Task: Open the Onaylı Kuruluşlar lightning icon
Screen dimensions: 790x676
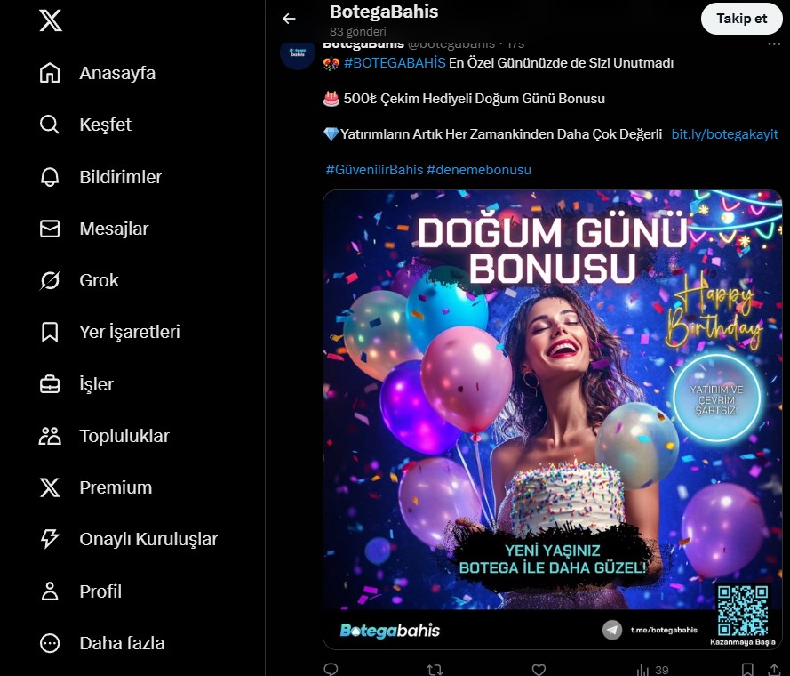Action: click(50, 539)
